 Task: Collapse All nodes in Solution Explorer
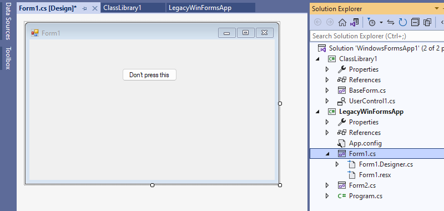(415, 22)
